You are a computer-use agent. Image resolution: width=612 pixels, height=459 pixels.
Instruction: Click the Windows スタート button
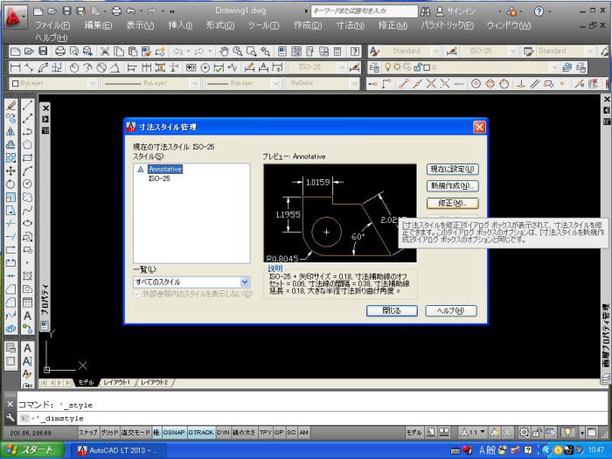(x=33, y=450)
